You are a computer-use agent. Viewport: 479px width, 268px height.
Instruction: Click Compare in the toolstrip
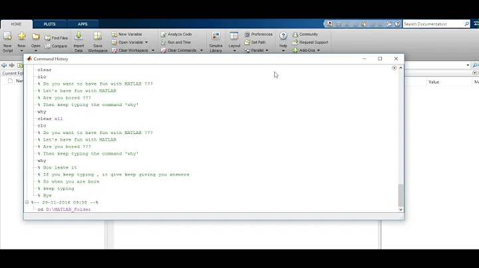[x=56, y=46]
